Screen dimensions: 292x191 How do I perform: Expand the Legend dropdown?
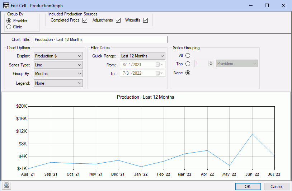click(58, 83)
